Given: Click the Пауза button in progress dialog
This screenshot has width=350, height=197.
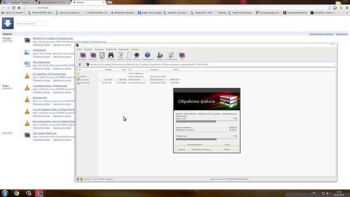Looking at the screenshot, I should pyautogui.click(x=227, y=144).
